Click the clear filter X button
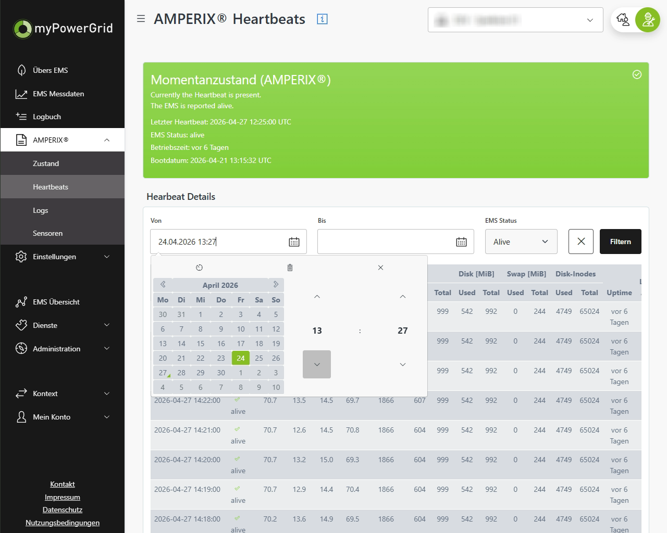Screen dimensions: 667x533 coord(581,242)
